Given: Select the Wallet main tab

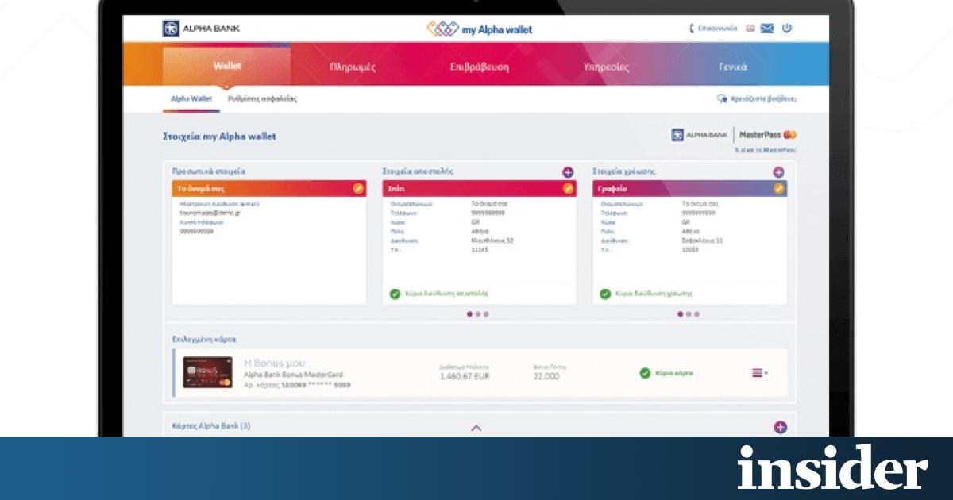Looking at the screenshot, I should [227, 66].
